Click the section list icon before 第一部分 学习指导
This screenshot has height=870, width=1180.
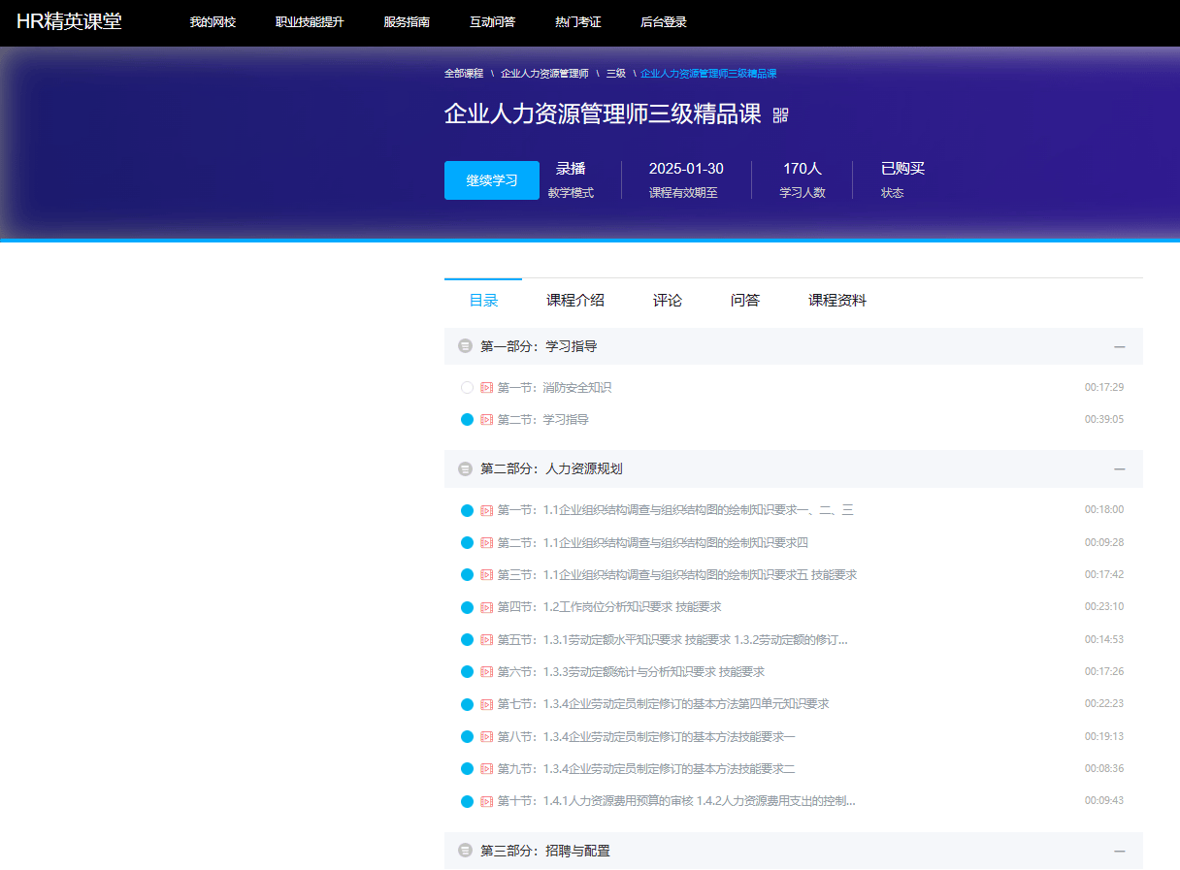(465, 346)
